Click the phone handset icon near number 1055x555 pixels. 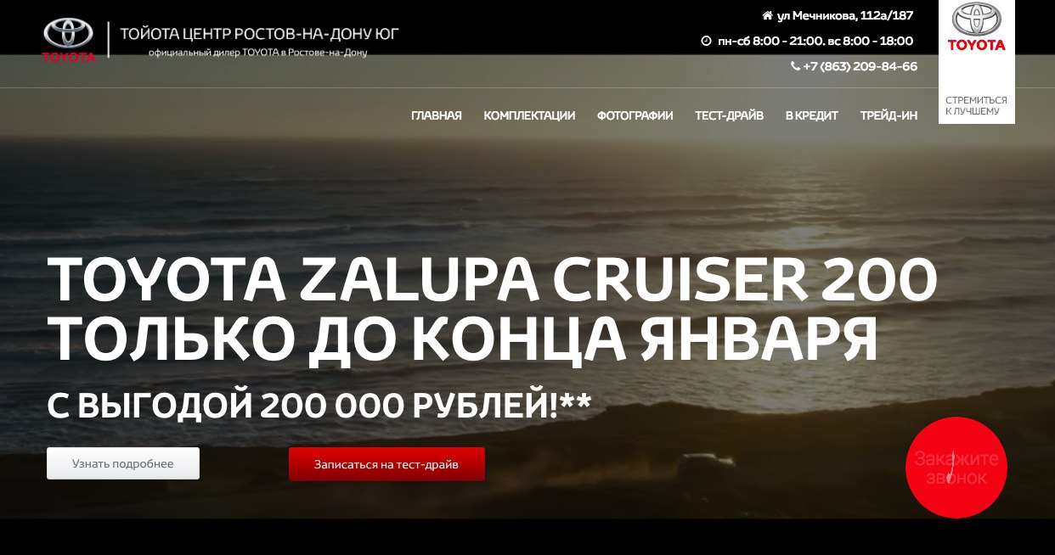pos(795,66)
